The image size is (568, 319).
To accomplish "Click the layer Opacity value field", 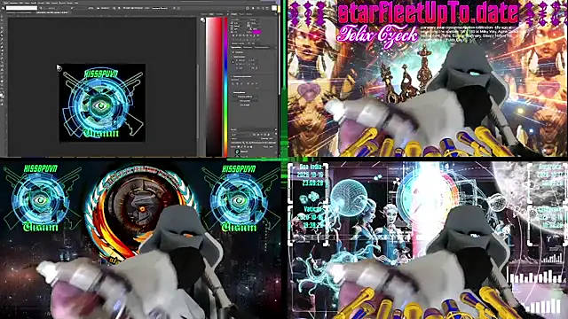I will tap(272, 138).
